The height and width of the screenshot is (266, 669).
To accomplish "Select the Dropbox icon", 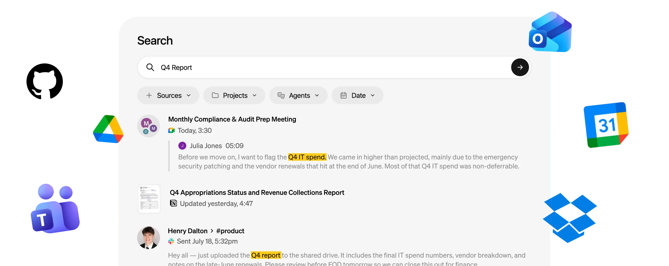I will point(570,218).
